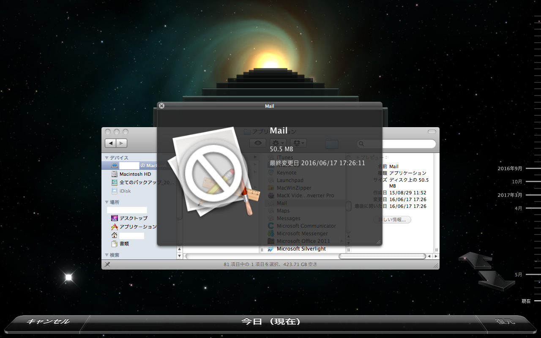The width and height of the screenshot is (541, 338).
Task: Select the 現在 timeline marker
Action: [x=526, y=301]
